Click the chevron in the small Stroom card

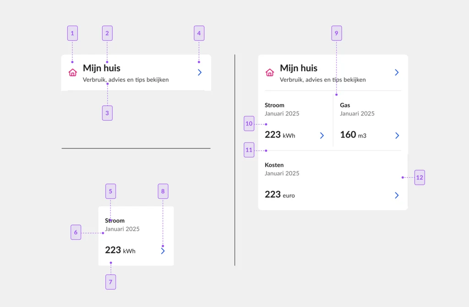tap(163, 251)
